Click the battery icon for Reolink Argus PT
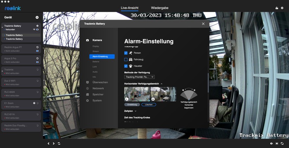The height and width of the screenshot is (148, 289). tap(38, 51)
